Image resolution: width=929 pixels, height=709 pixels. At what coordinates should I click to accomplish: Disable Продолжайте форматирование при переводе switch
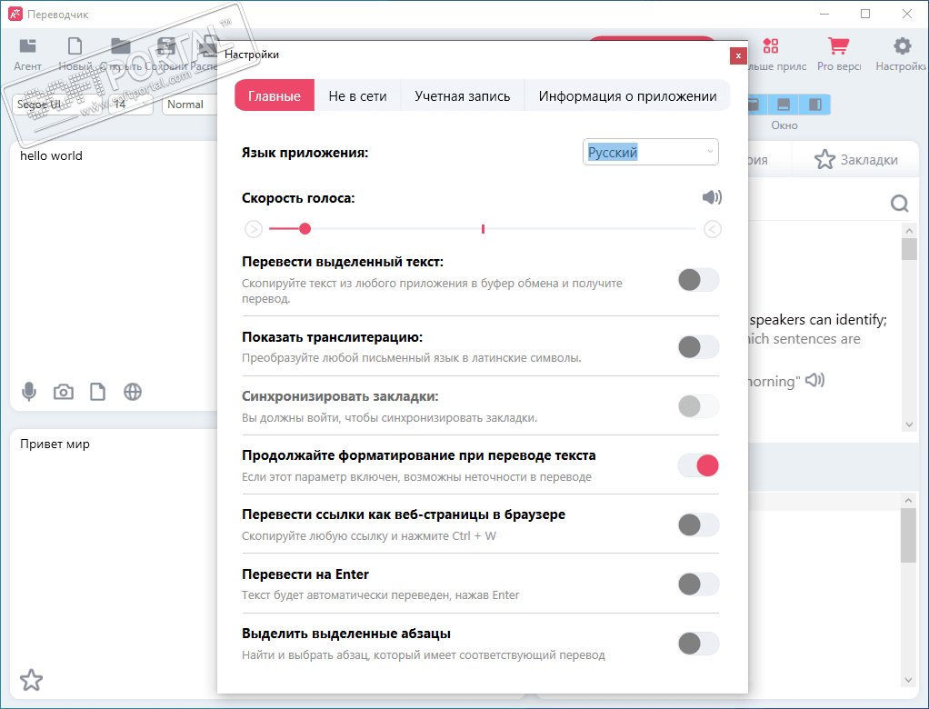(698, 465)
